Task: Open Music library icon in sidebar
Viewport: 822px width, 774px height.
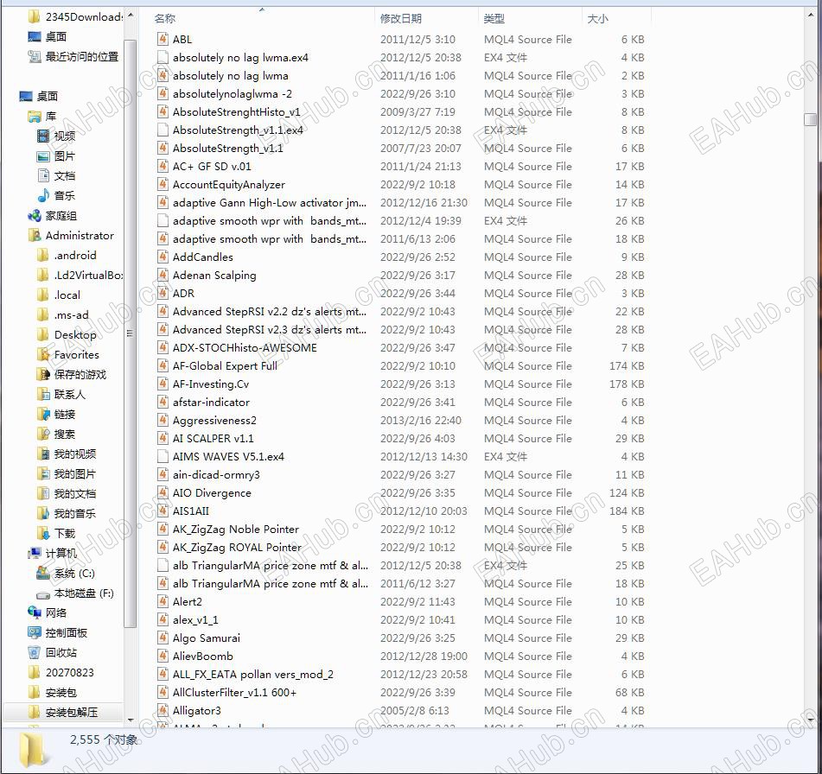Action: tap(43, 195)
